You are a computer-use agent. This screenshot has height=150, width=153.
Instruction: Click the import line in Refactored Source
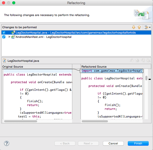click(x=112, y=71)
